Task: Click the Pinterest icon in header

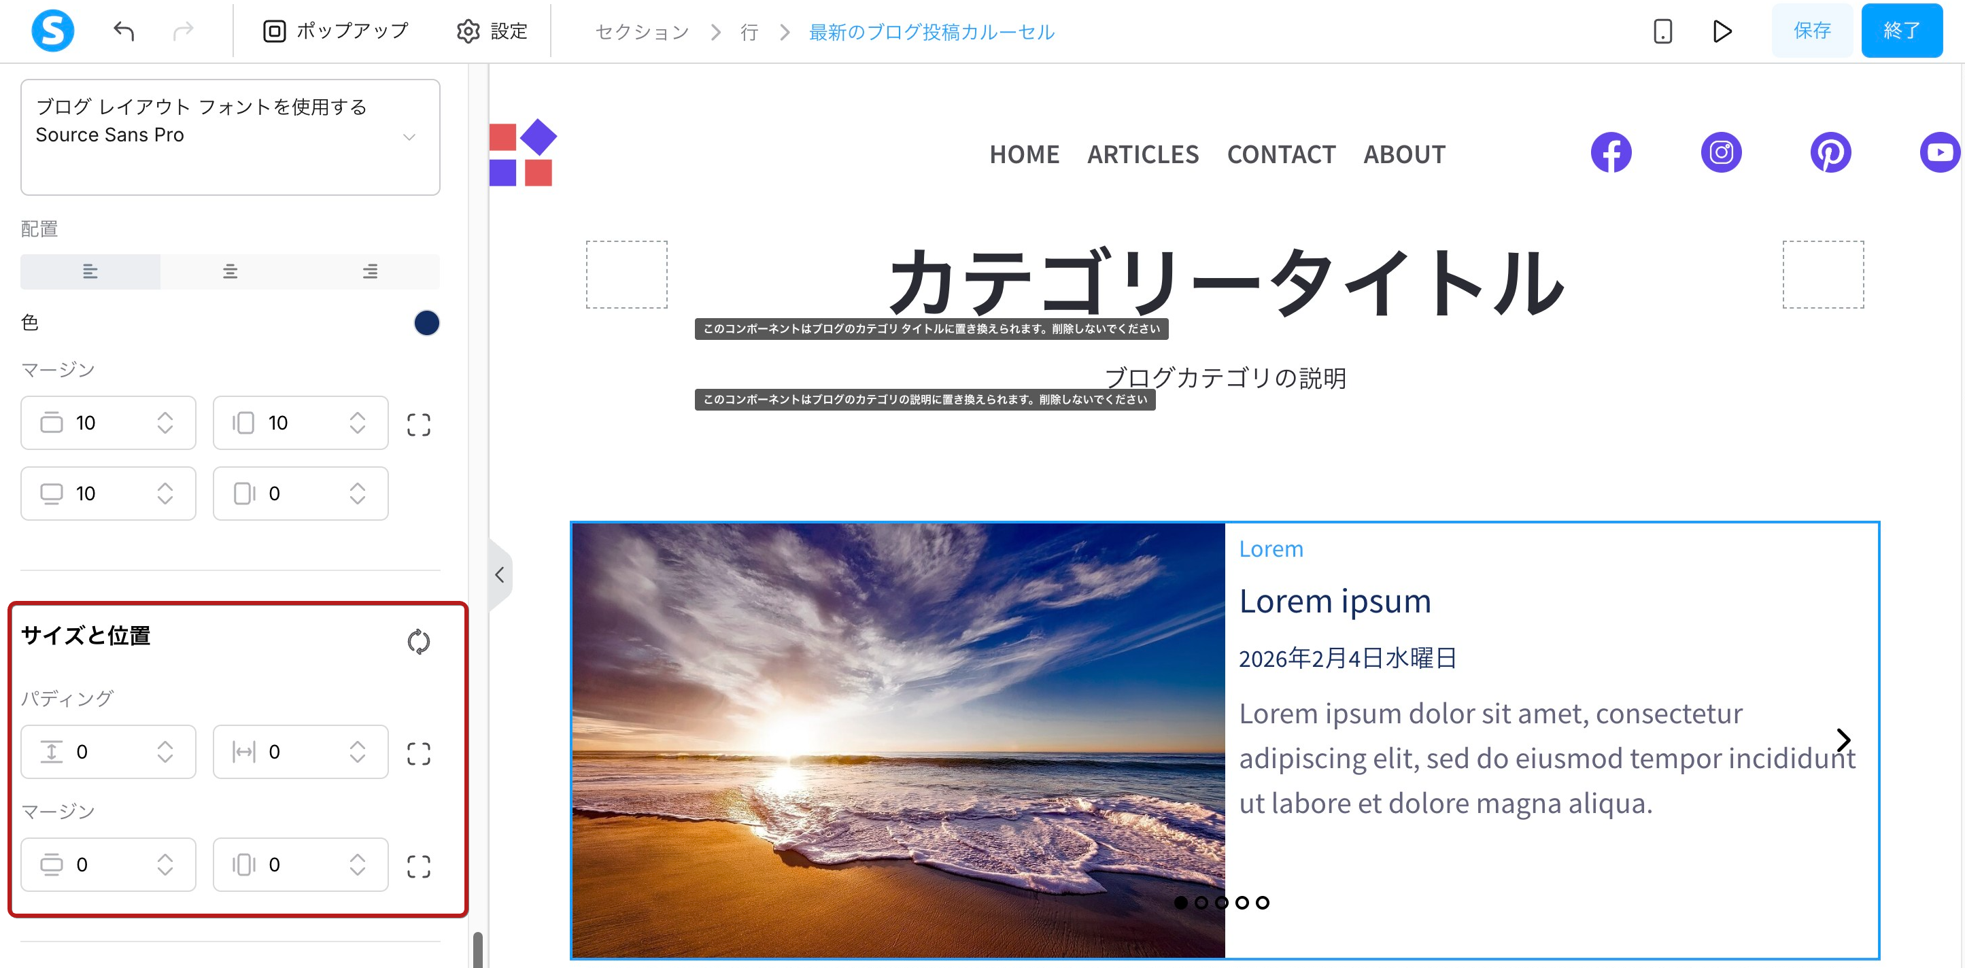Action: [1830, 152]
